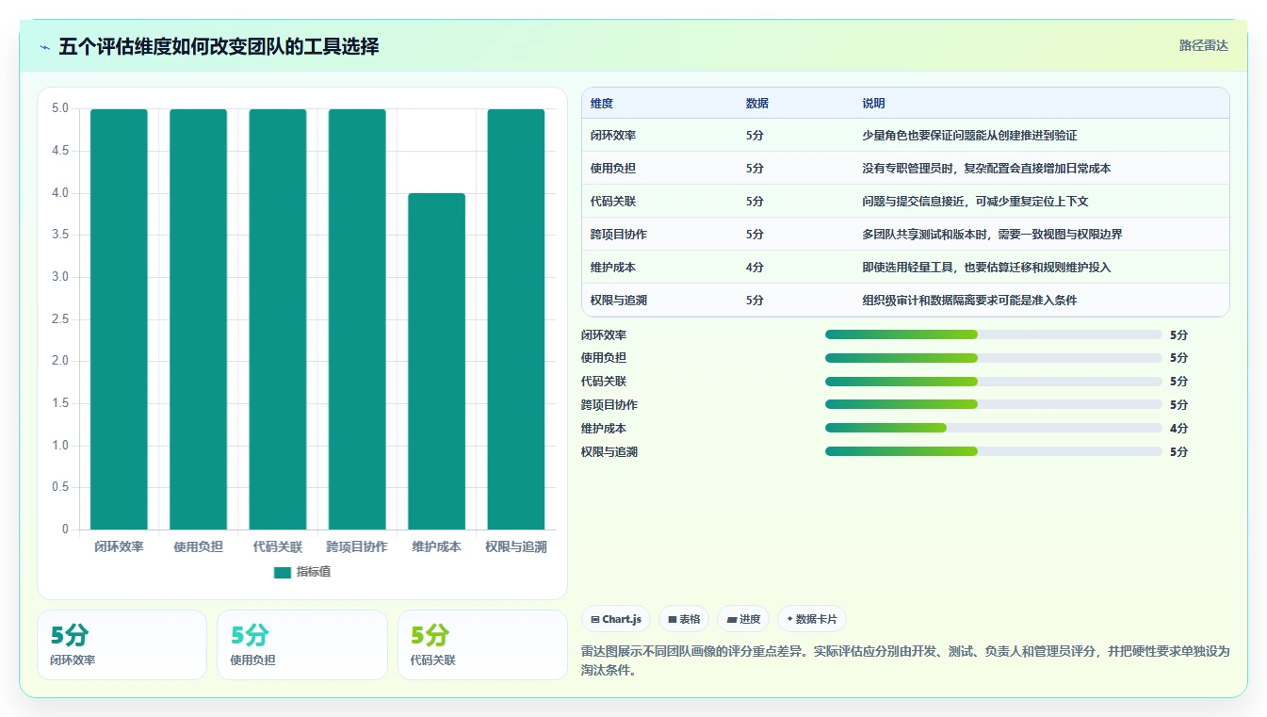Click the 维护成本 label in the progress list
Viewport: 1267px width, 717px height.
(604, 428)
